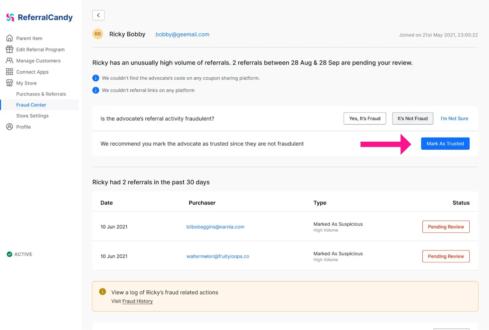Click the date in the waltermelon row

pyautogui.click(x=114, y=256)
